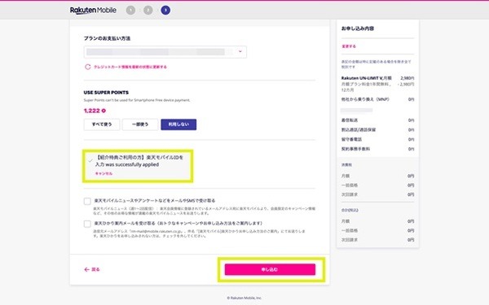Click 変更する in the order summary panel
Image resolution: width=489 pixels, height=305 pixels.
(349, 46)
